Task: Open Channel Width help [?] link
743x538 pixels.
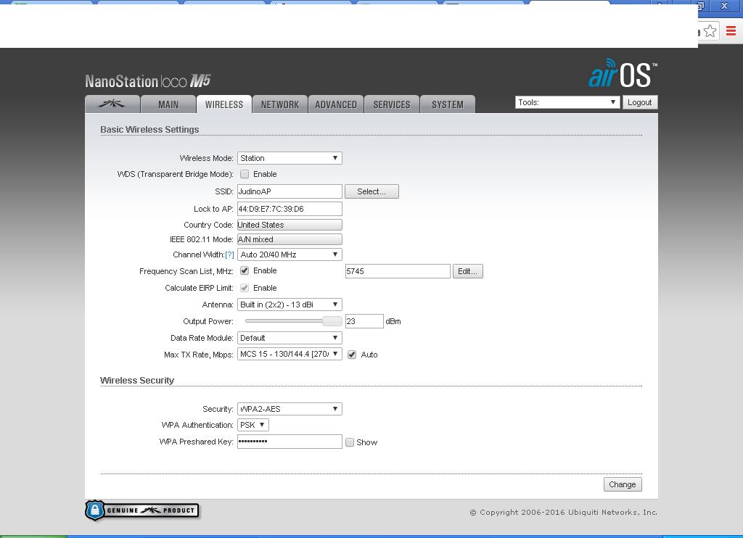Action: point(229,254)
